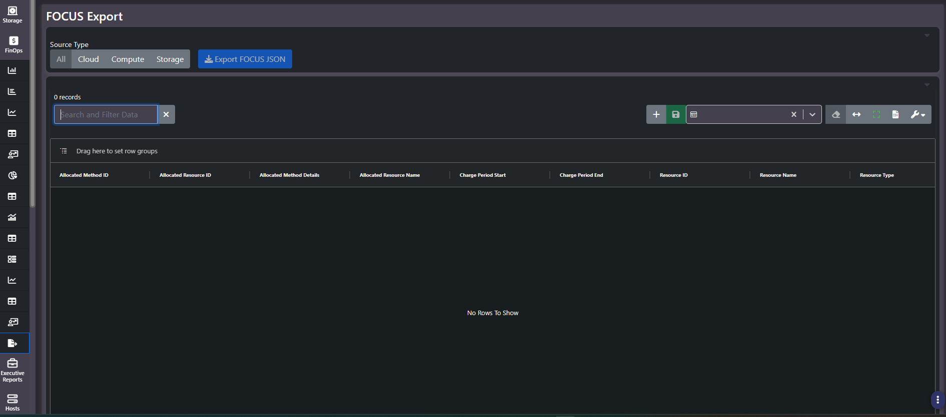Click the Search and Filter Data field

tap(106, 114)
